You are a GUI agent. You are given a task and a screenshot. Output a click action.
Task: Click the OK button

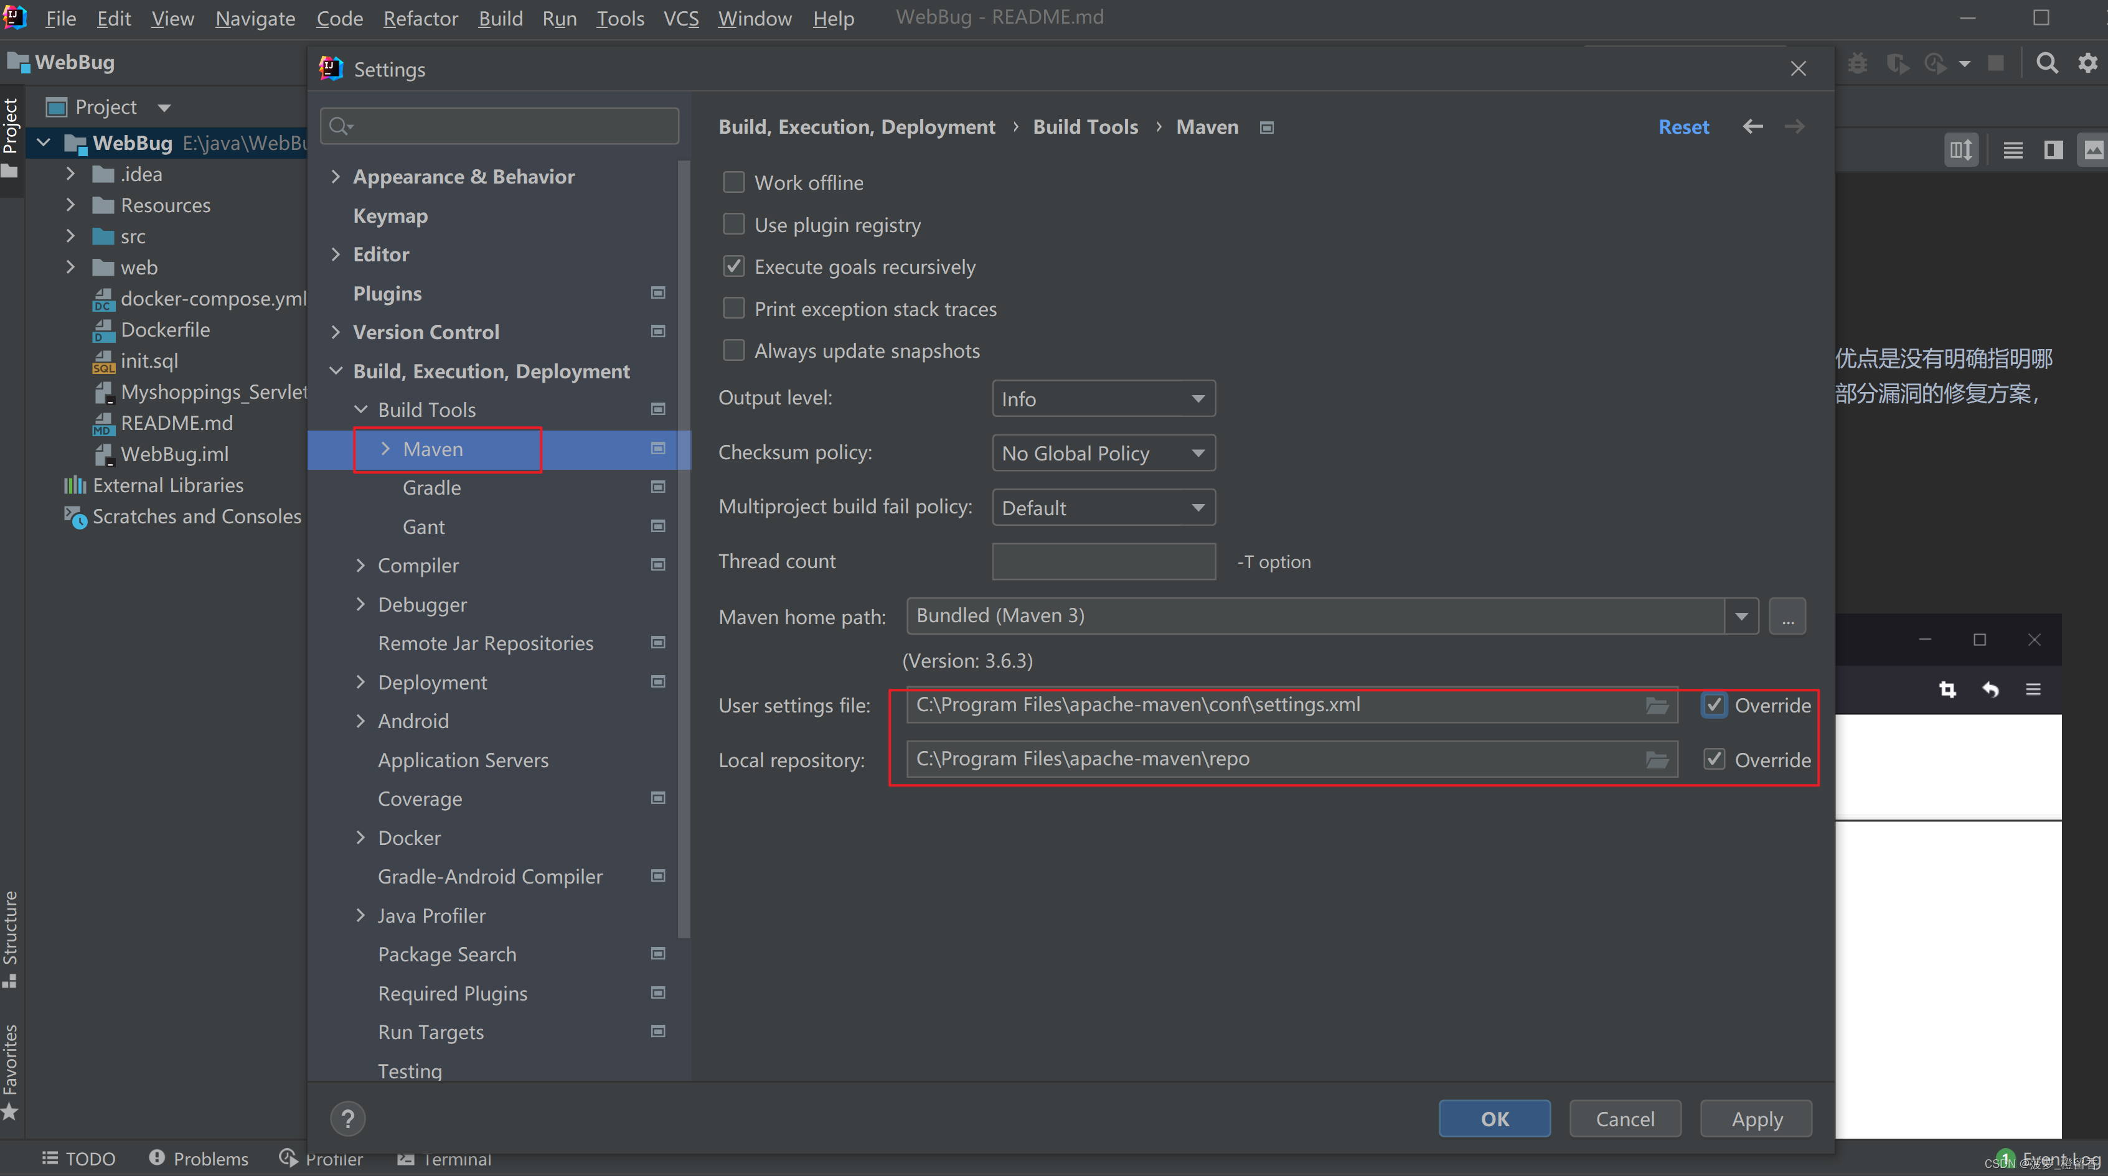pos(1494,1119)
